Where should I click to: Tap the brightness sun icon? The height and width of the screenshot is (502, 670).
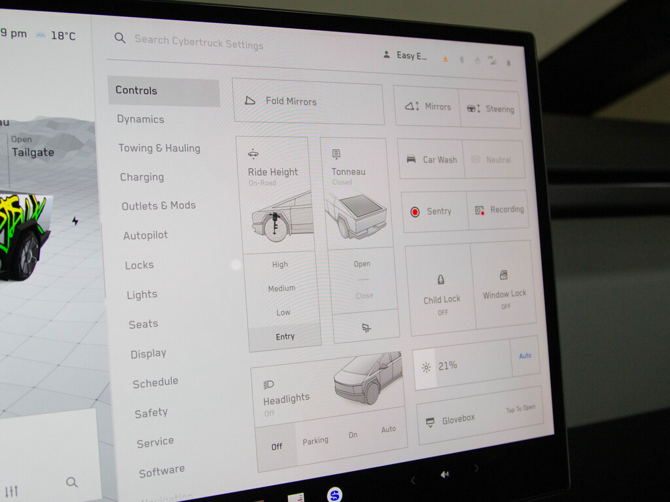pyautogui.click(x=426, y=367)
